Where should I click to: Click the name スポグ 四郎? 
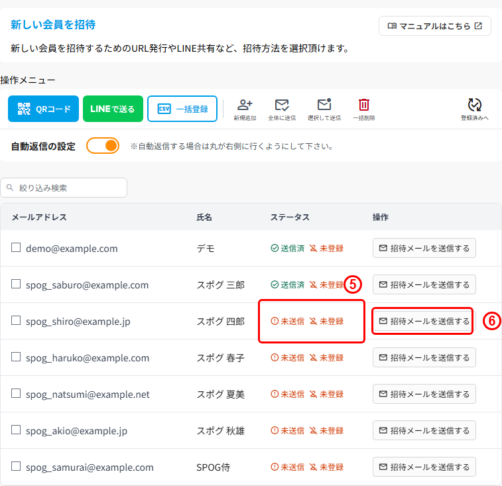click(x=221, y=322)
